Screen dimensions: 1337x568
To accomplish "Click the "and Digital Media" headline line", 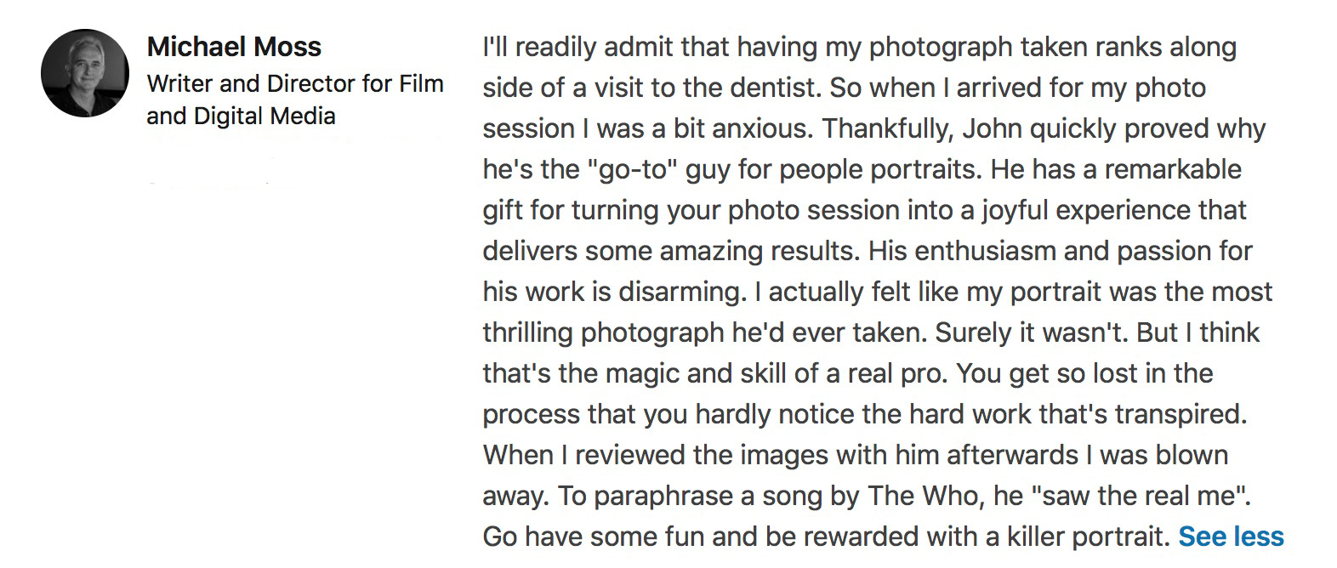I will coord(241,116).
